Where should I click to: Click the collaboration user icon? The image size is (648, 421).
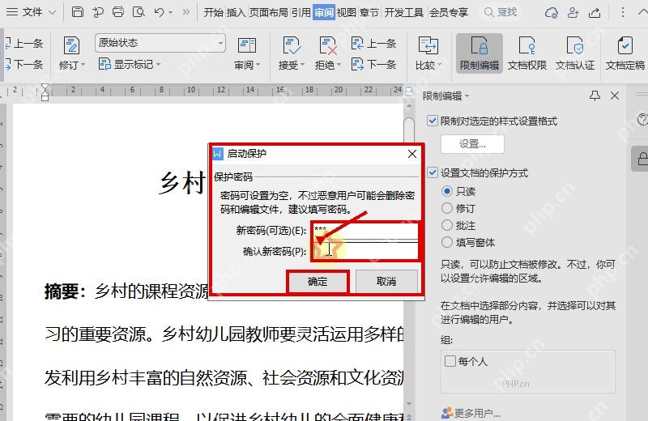coord(573,13)
